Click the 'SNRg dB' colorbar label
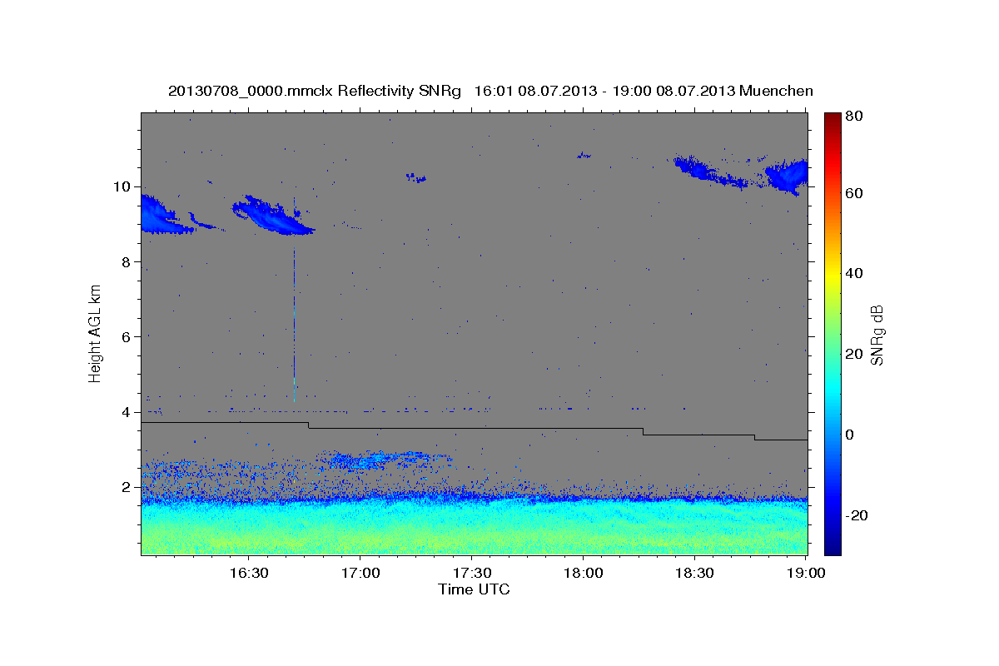Image resolution: width=999 pixels, height=666 pixels. [x=876, y=335]
